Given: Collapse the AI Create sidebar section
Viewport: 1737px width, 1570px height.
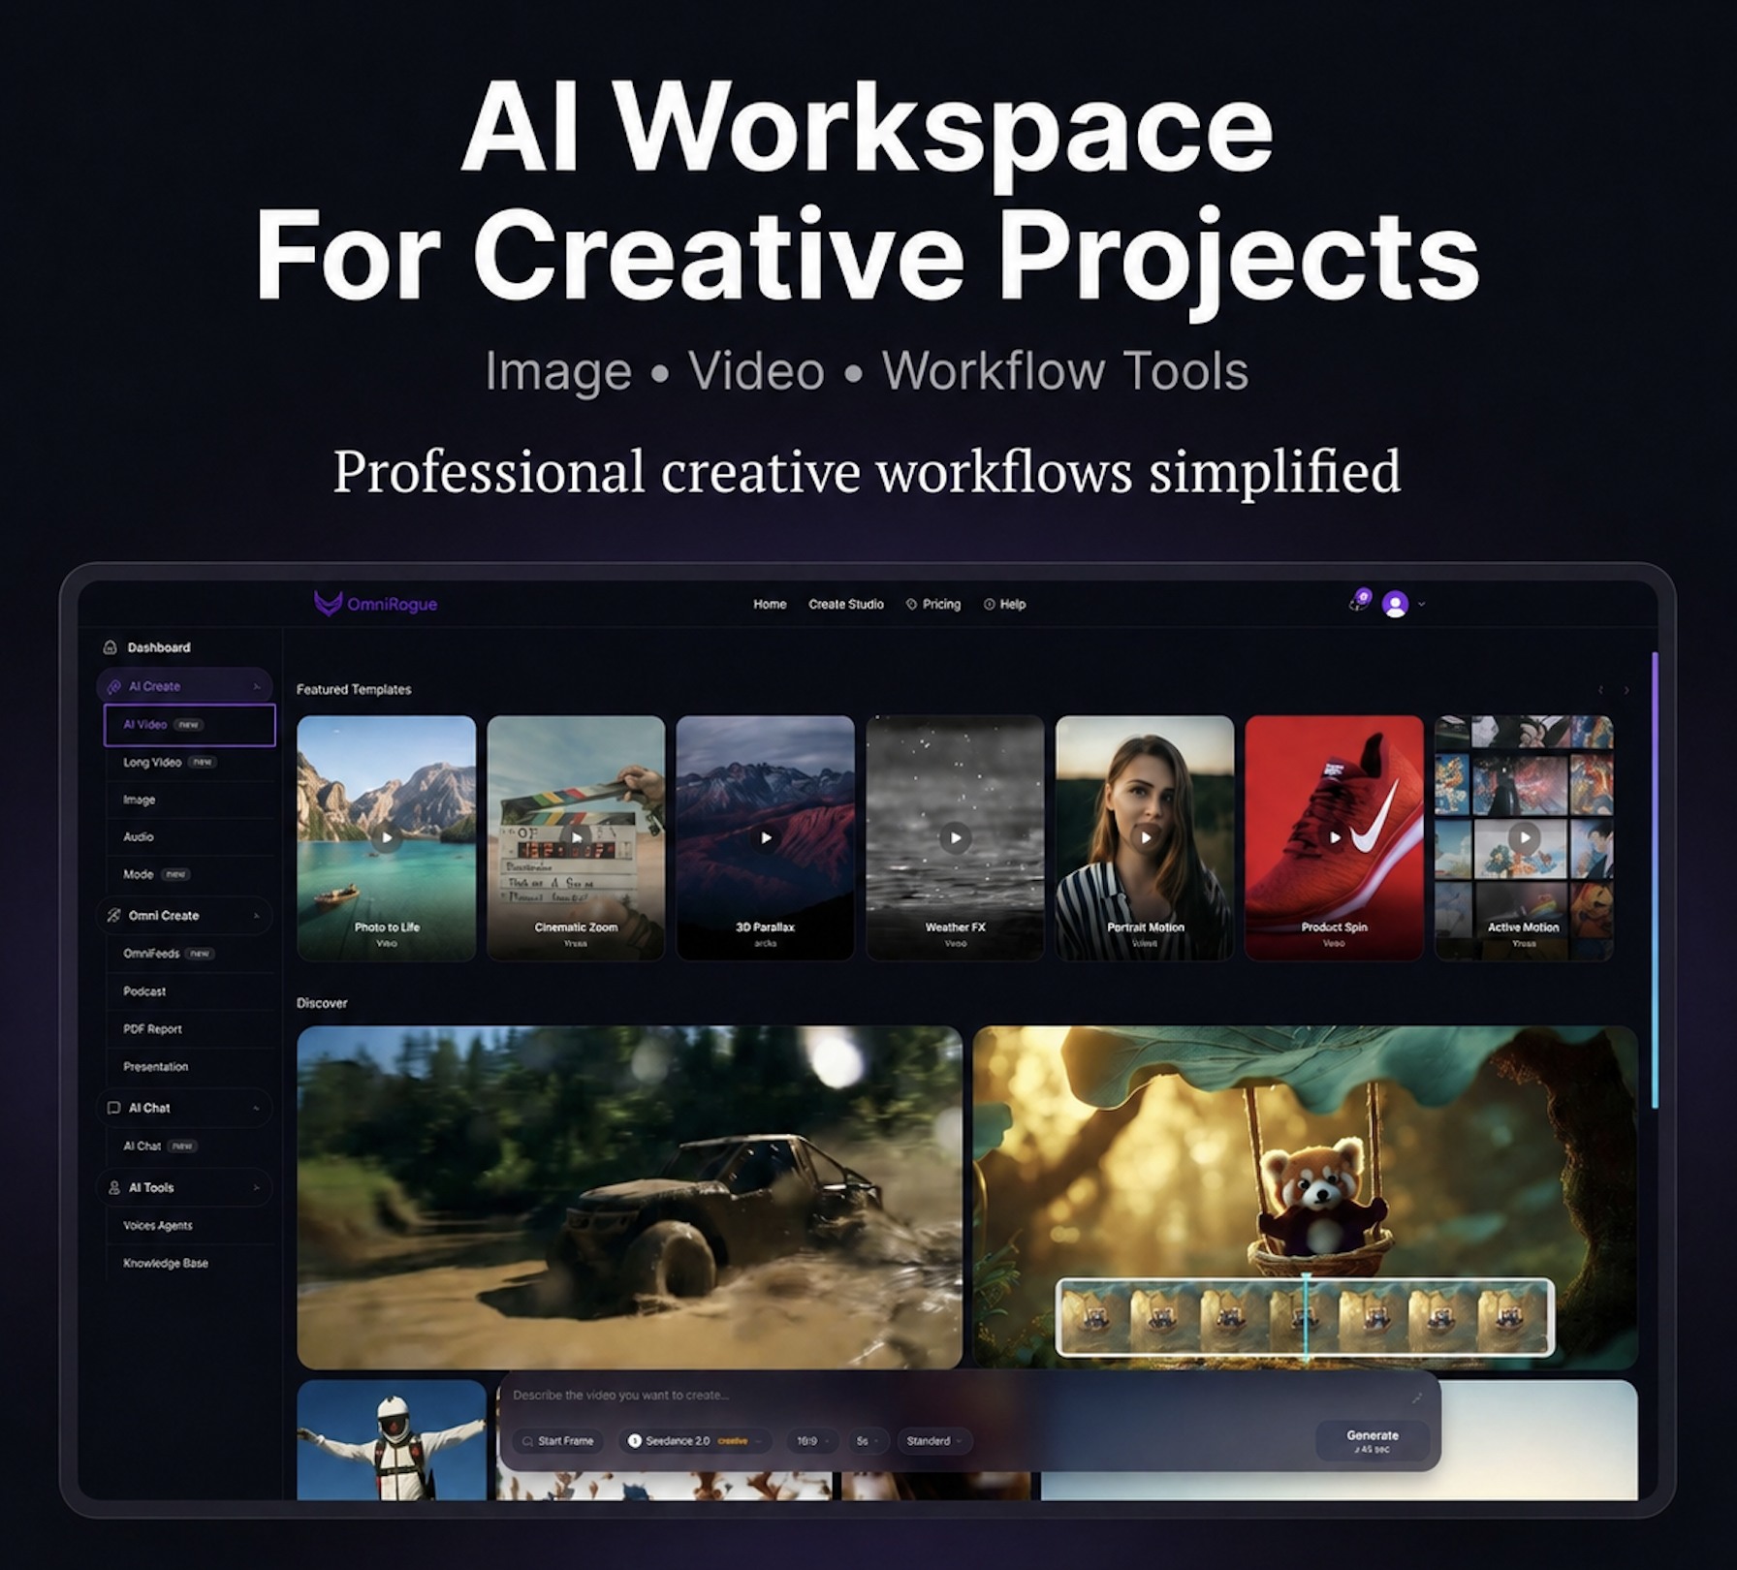Looking at the screenshot, I should click(x=256, y=686).
